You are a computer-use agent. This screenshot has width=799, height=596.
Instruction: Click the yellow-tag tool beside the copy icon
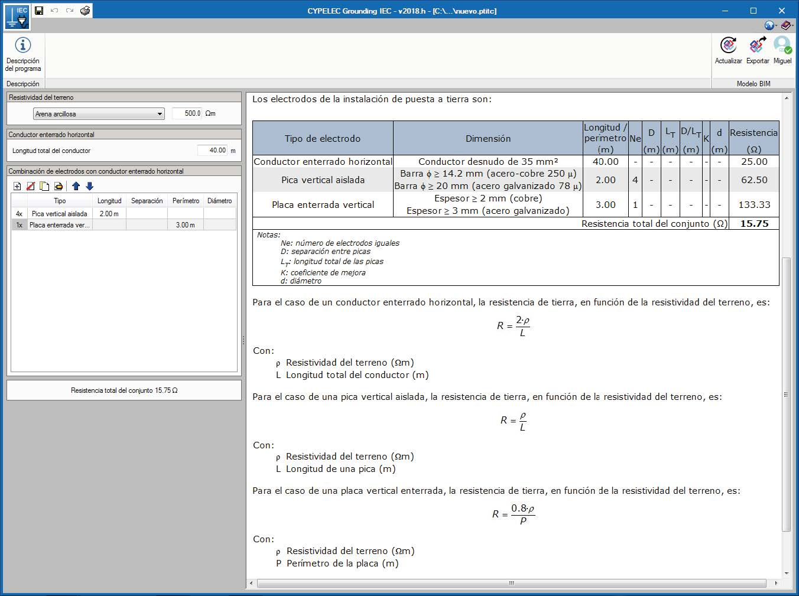[59, 186]
